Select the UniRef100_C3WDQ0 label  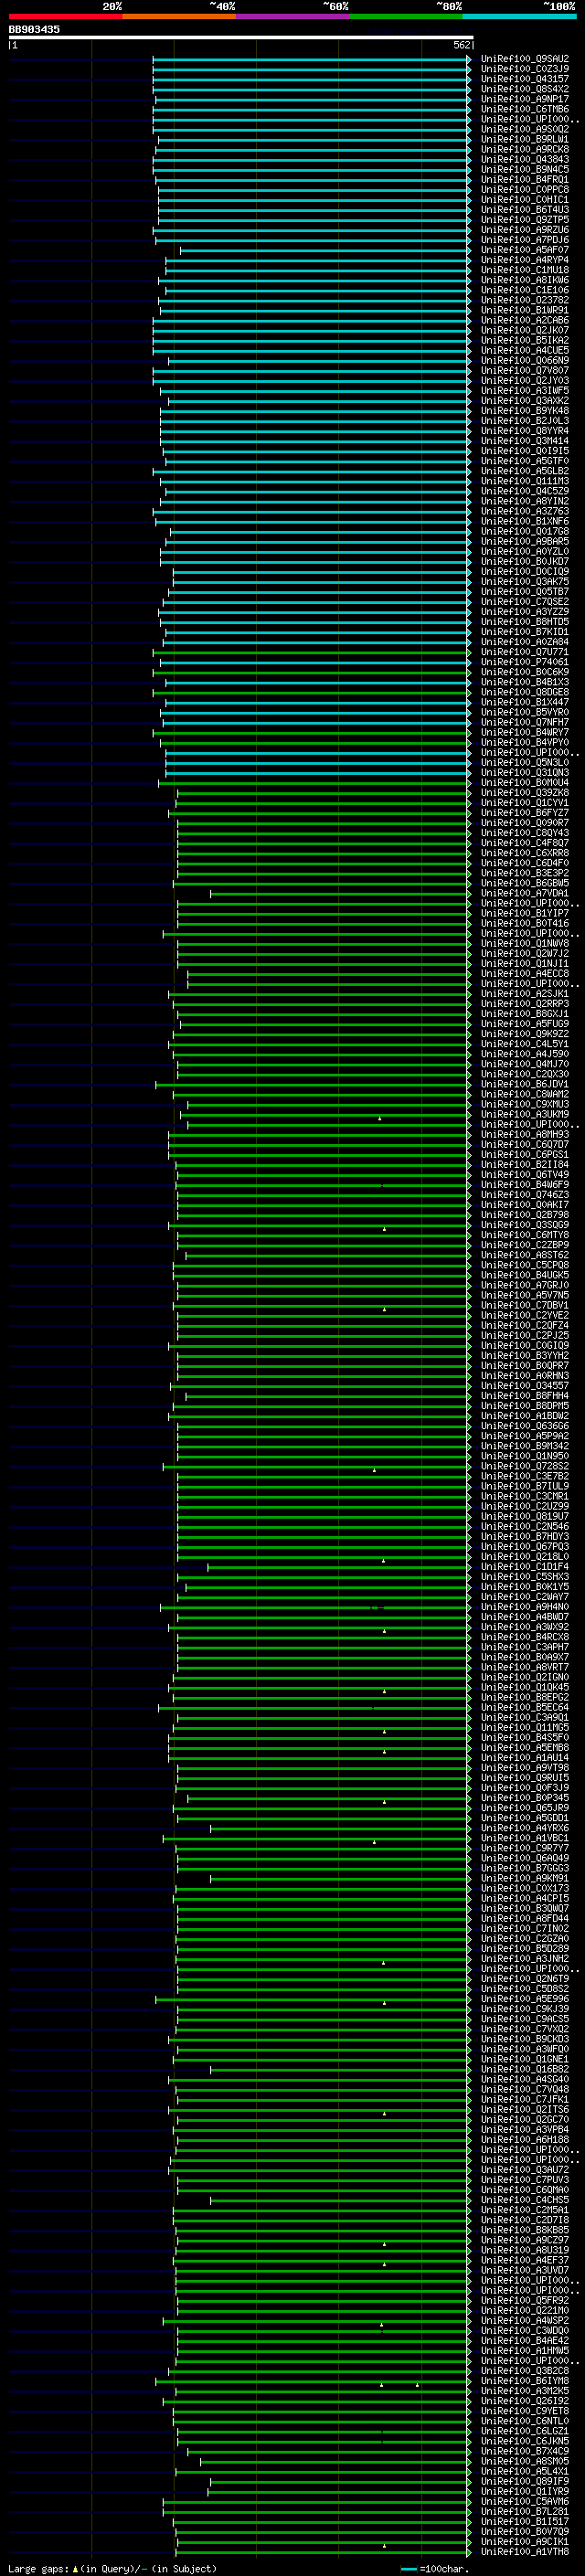point(525,2330)
